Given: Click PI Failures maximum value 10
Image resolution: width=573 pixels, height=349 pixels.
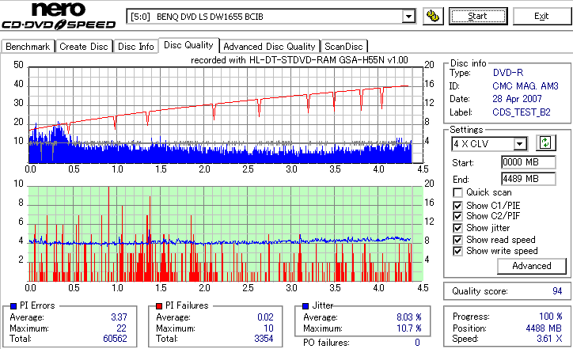Looking at the screenshot, I should pos(268,328).
